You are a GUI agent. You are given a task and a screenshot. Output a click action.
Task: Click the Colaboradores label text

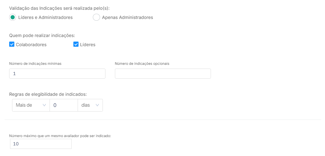(x=31, y=45)
